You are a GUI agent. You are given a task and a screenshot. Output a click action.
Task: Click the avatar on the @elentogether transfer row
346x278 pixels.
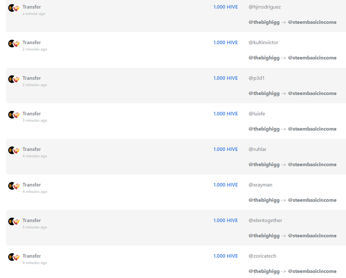pos(14,222)
